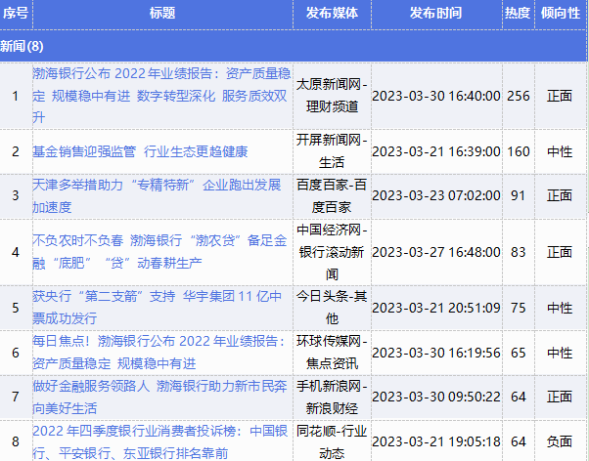This screenshot has width=589, height=461.
Task: Open the 做好金融服务领路人 article link
Action: 159,397
